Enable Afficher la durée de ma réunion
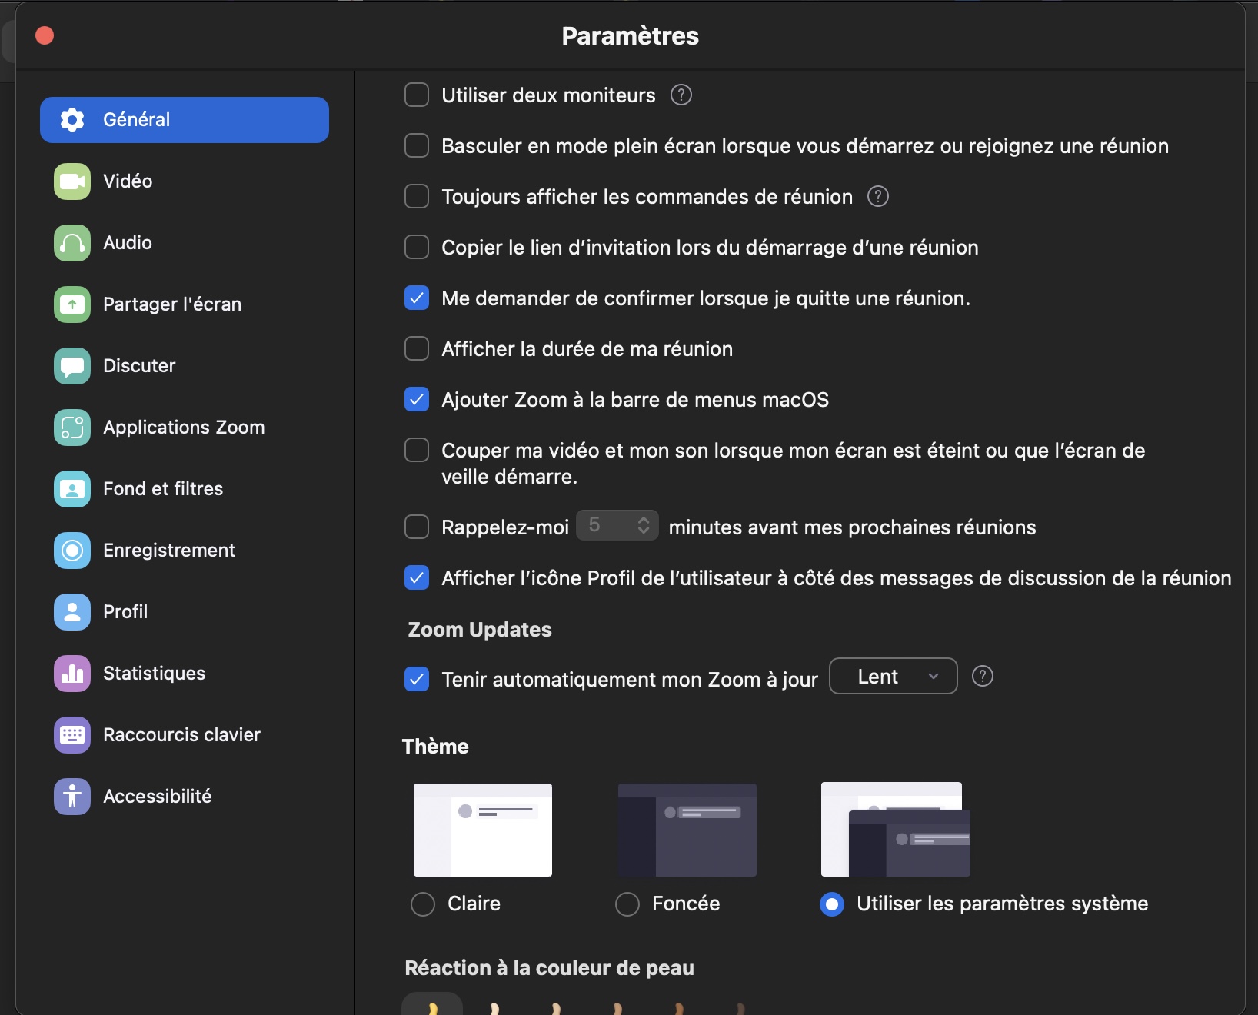The height and width of the screenshot is (1015, 1258). click(x=417, y=349)
